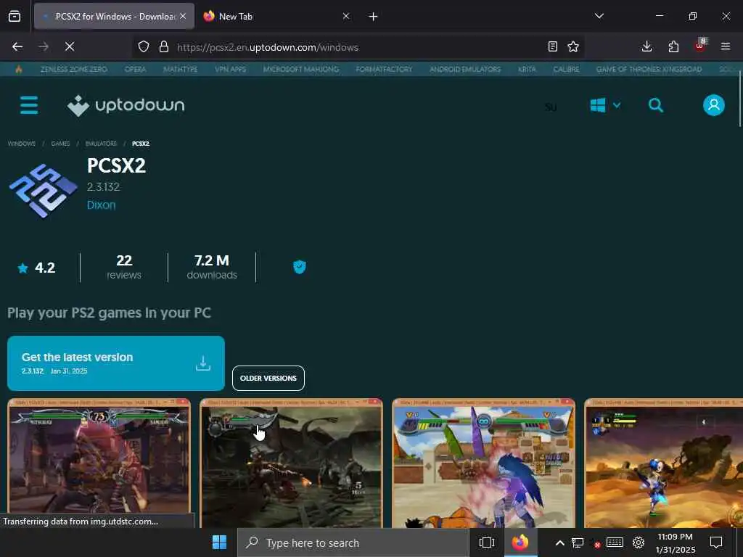The height and width of the screenshot is (557, 743).
Task: Open the Uptodown search magnifier
Action: coord(656,105)
